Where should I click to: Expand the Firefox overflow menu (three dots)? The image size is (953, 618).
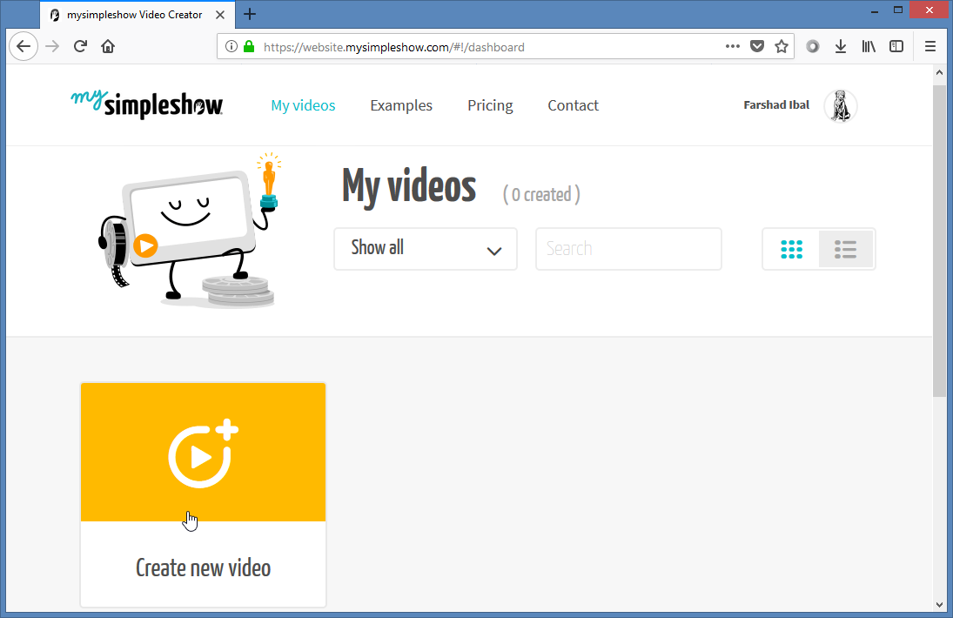(x=732, y=46)
